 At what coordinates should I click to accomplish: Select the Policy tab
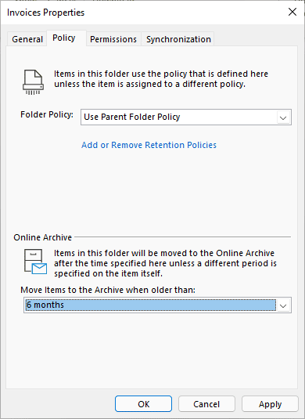pyautogui.click(x=64, y=38)
